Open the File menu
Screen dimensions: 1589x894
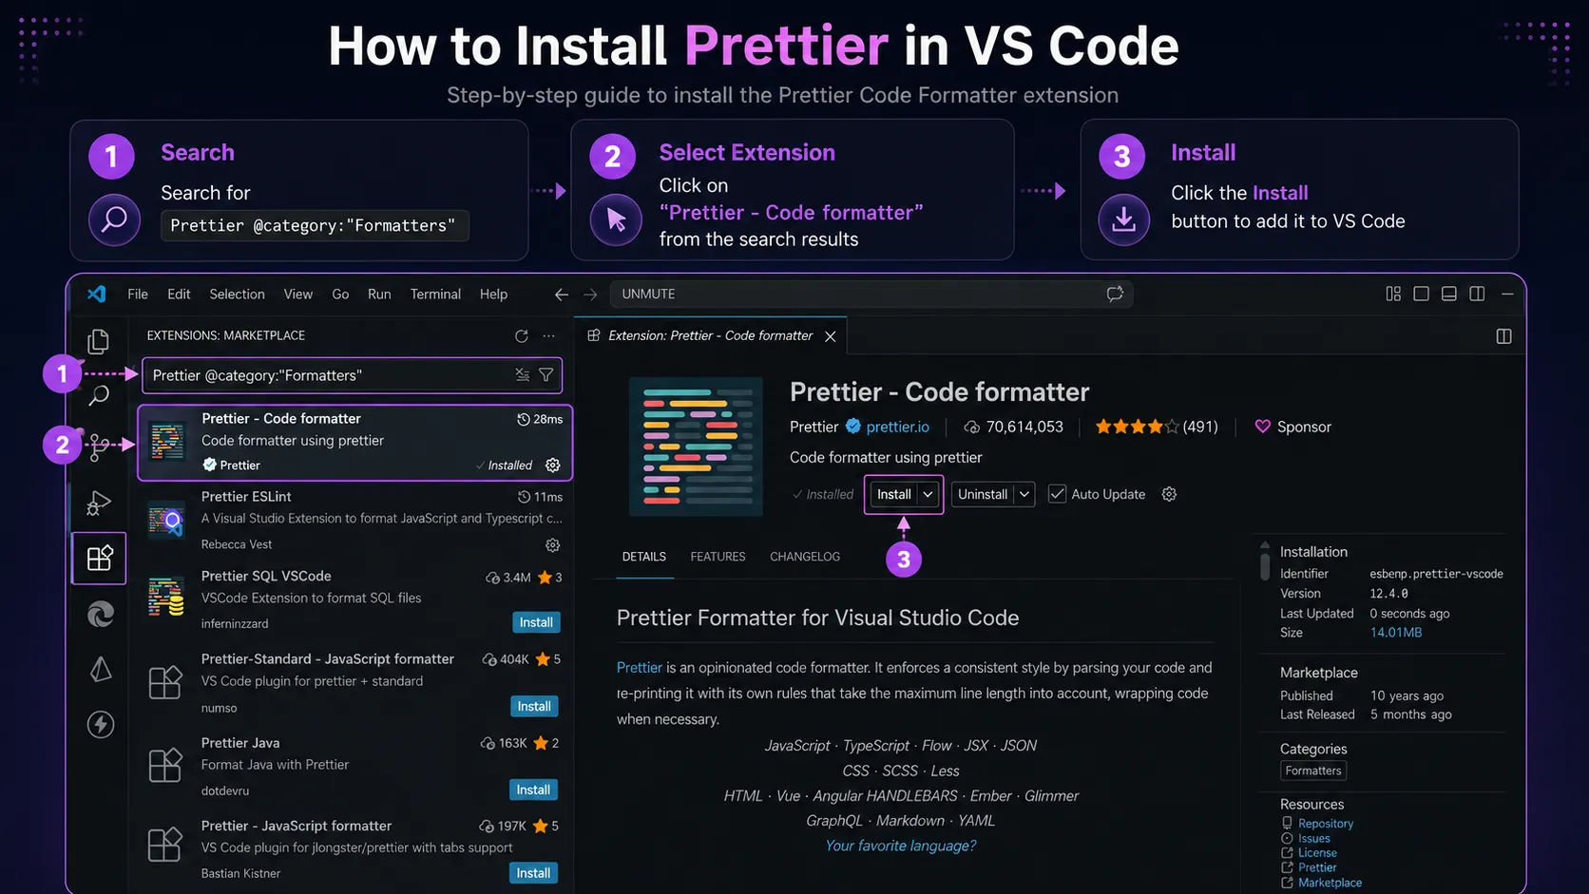point(138,295)
